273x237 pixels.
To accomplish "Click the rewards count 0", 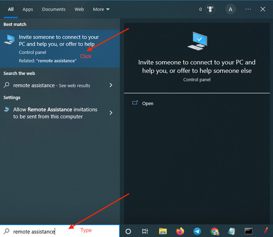I will pos(200,9).
